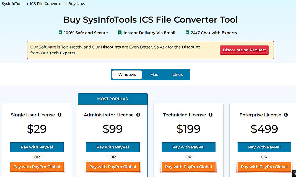Click the MOST POPULAR banner
Viewport: 296px width, 177px height.
[113, 99]
